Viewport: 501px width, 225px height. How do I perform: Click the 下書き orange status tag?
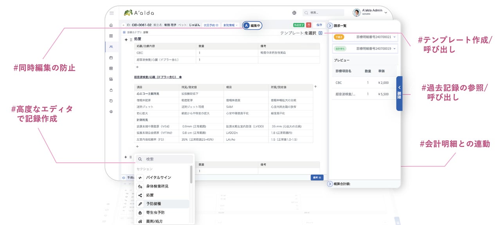click(x=339, y=37)
